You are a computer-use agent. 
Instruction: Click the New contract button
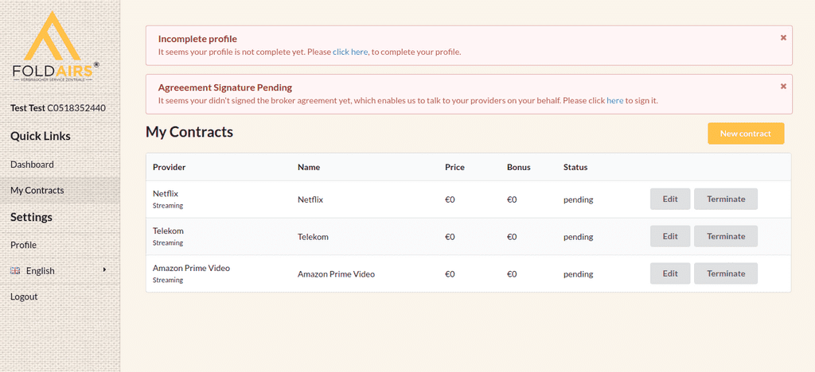pyautogui.click(x=745, y=134)
